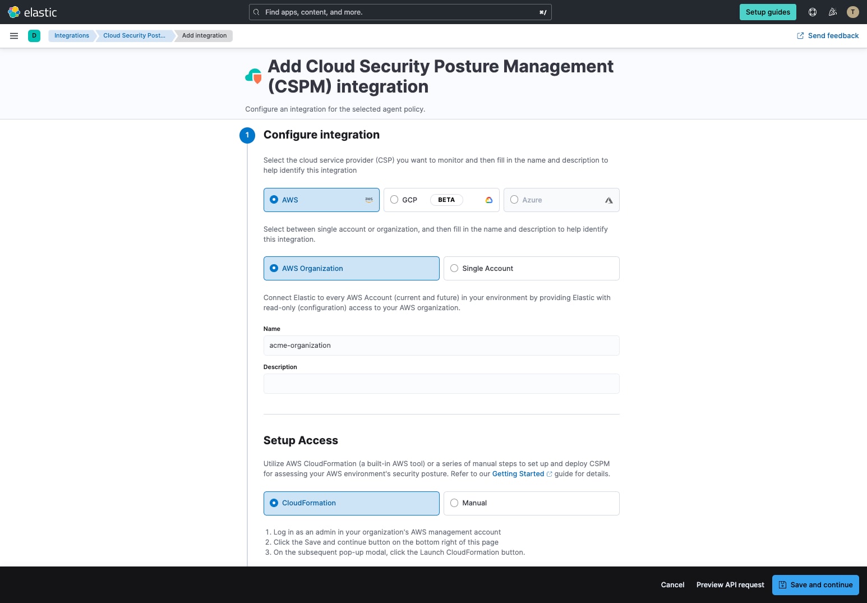The height and width of the screenshot is (603, 867).
Task: Click the external link icon beside Getting Started
Action: [550, 474]
